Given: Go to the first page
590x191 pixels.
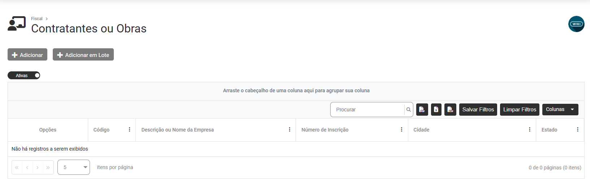Looking at the screenshot, I should (x=17, y=168).
